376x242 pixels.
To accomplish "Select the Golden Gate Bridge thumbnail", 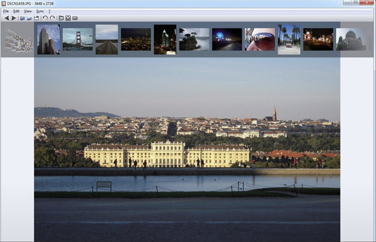I will pyautogui.click(x=77, y=39).
